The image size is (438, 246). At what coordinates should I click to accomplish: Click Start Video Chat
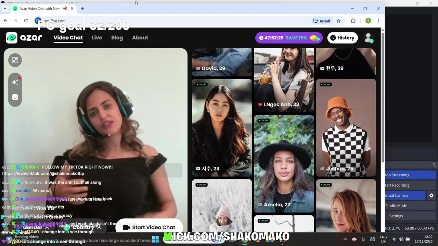click(x=149, y=227)
